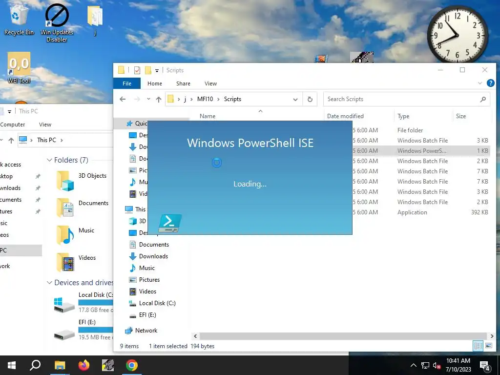The width and height of the screenshot is (500, 375).
Task: Open View tab in This PC window
Action: point(45,125)
